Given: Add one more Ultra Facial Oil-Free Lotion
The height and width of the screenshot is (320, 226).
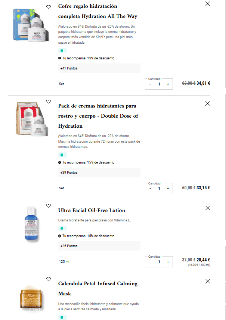Looking at the screenshot, I should [168, 262].
